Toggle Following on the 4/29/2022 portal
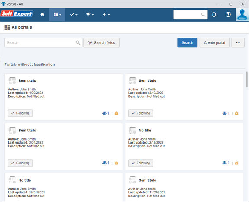This screenshot has height=202, width=249. (x=20, y=113)
